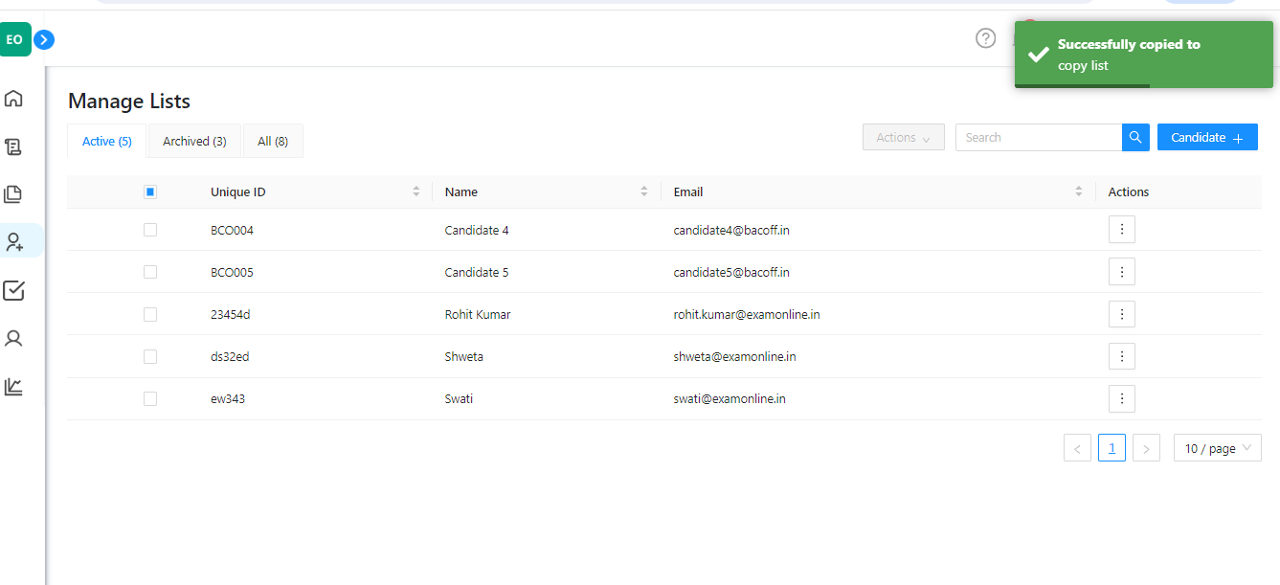This screenshot has width=1280, height=585.
Task: Click Unique ID BCO004
Action: point(232,230)
